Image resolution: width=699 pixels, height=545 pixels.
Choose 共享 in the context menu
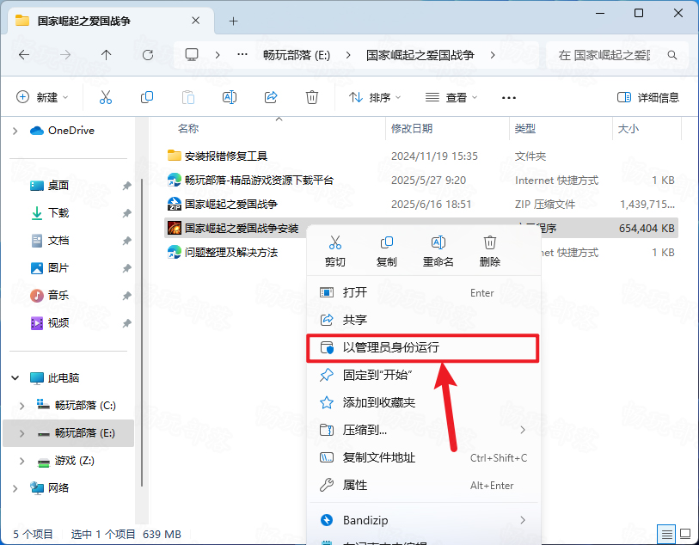click(x=424, y=320)
